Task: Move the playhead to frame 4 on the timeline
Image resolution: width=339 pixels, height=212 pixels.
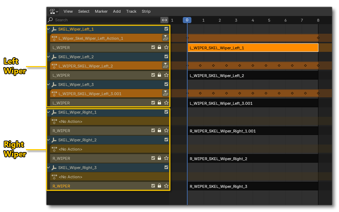Action: pos(252,20)
